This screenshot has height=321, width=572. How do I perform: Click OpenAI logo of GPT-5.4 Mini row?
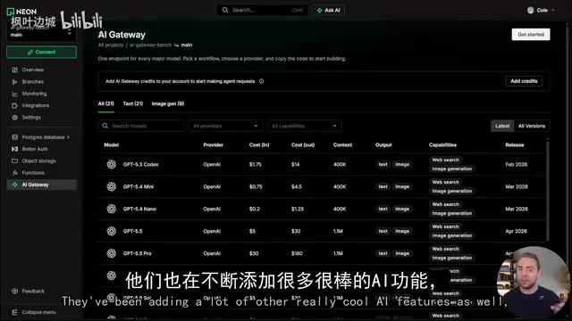[111, 186]
